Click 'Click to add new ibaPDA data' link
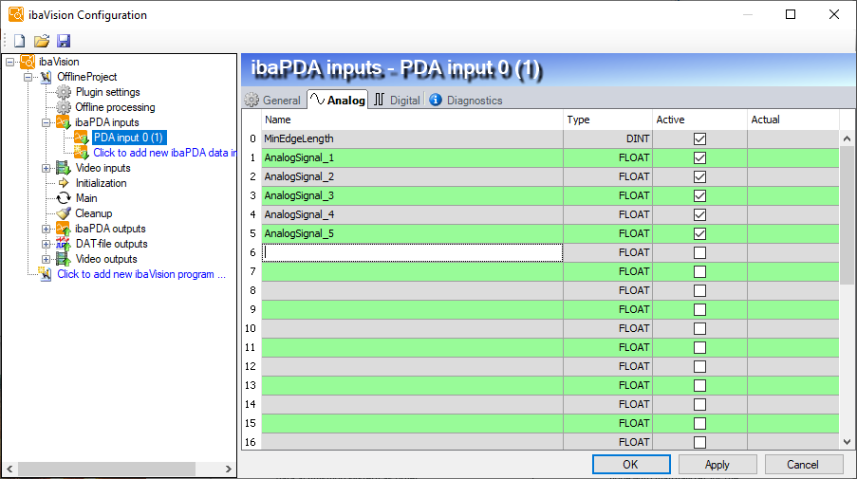857x479 pixels. coord(164,153)
